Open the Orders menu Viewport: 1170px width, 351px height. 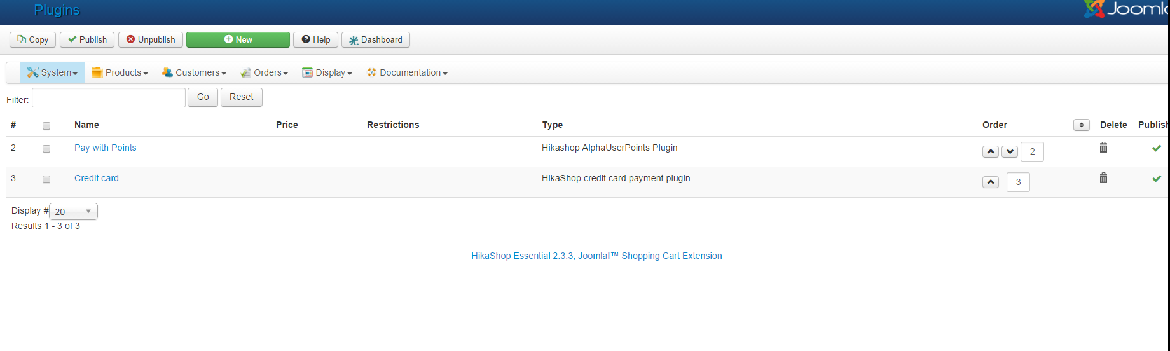(264, 72)
